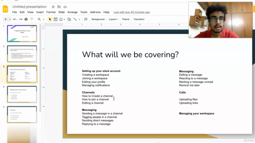Open 'Last edit was 49 minutes ago' link

coord(131,12)
